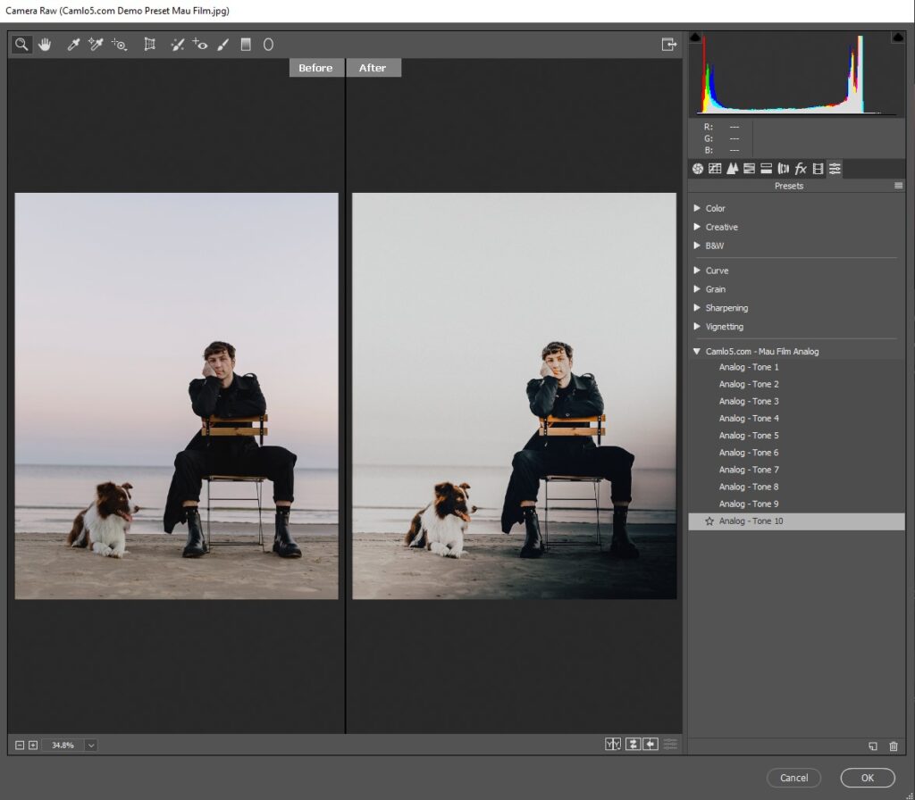Open the Presets panel flyout menu
Image resolution: width=915 pixels, height=800 pixels.
click(898, 186)
